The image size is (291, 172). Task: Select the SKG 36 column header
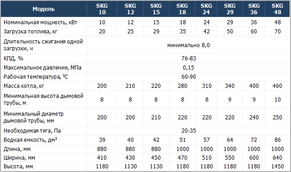point(254,9)
